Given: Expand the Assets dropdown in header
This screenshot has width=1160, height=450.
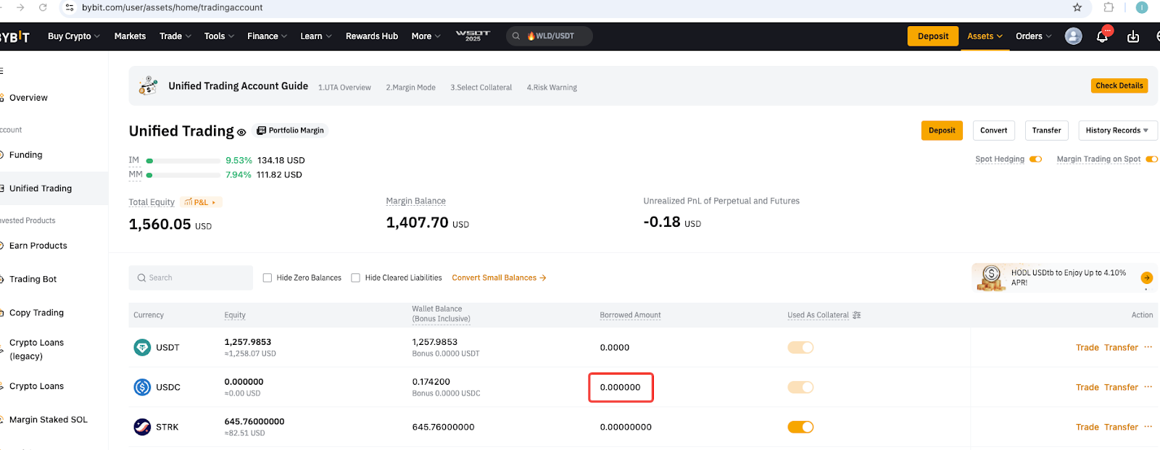Looking at the screenshot, I should point(985,36).
